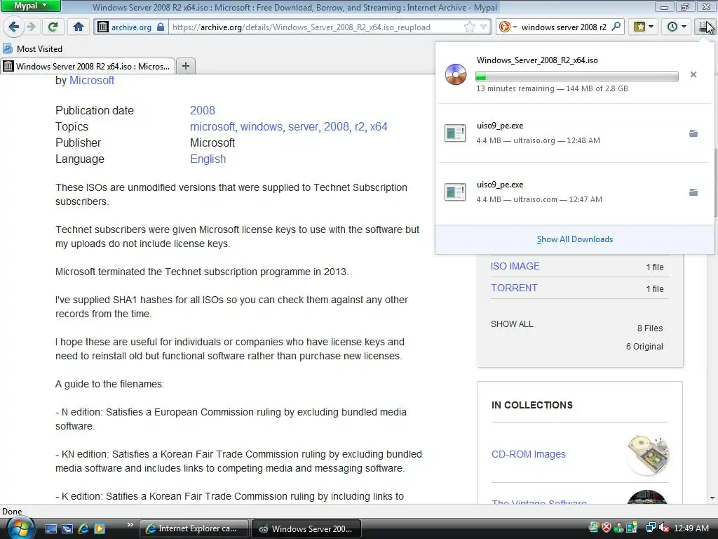Viewport: 718px width, 539px height.
Task: Toggle the Downloads toolbar button
Action: pos(704,27)
